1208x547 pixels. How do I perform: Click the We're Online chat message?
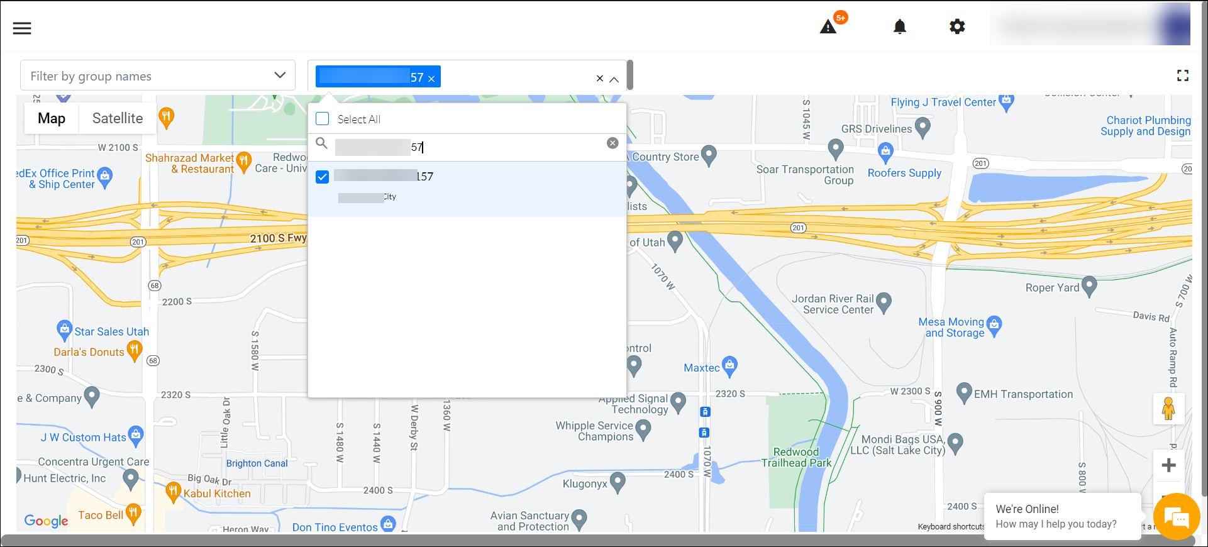click(x=1063, y=516)
